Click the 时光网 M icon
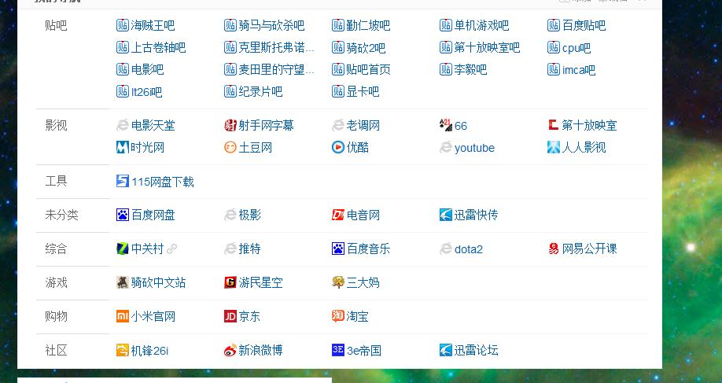Image resolution: width=722 pixels, height=383 pixels. point(123,147)
